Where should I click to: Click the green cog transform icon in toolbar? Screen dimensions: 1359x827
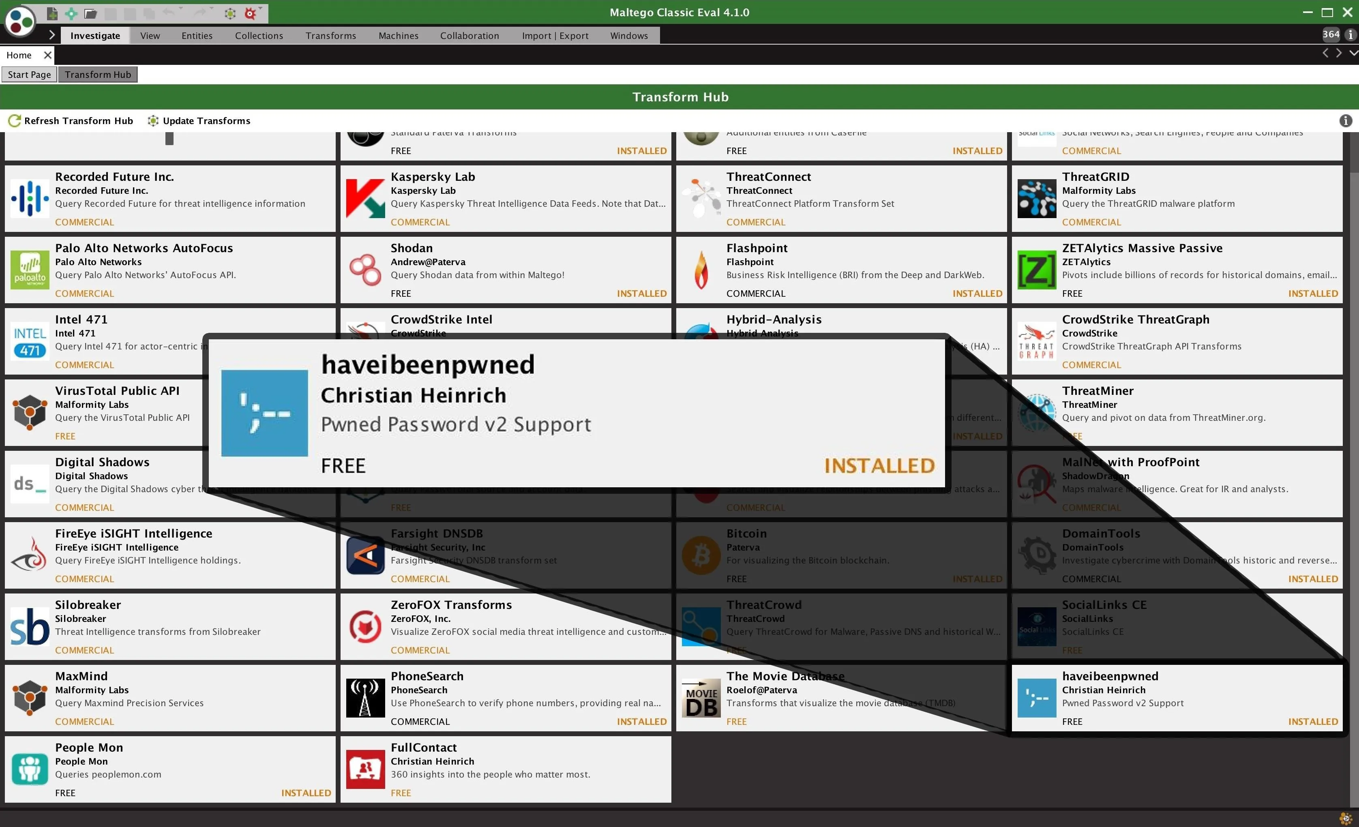pos(230,13)
